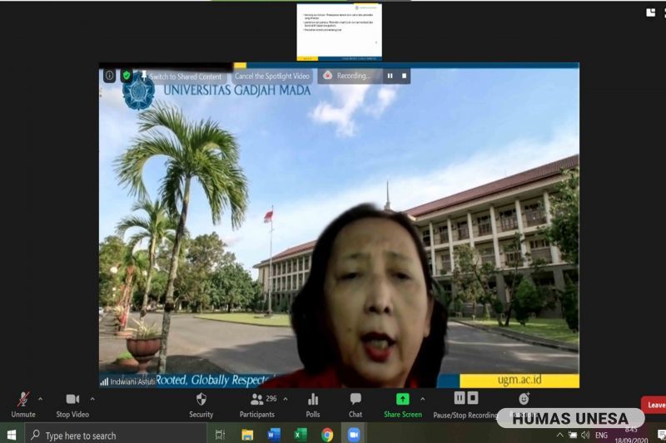Click the ENG language indicator
666x443 pixels.
point(601,436)
